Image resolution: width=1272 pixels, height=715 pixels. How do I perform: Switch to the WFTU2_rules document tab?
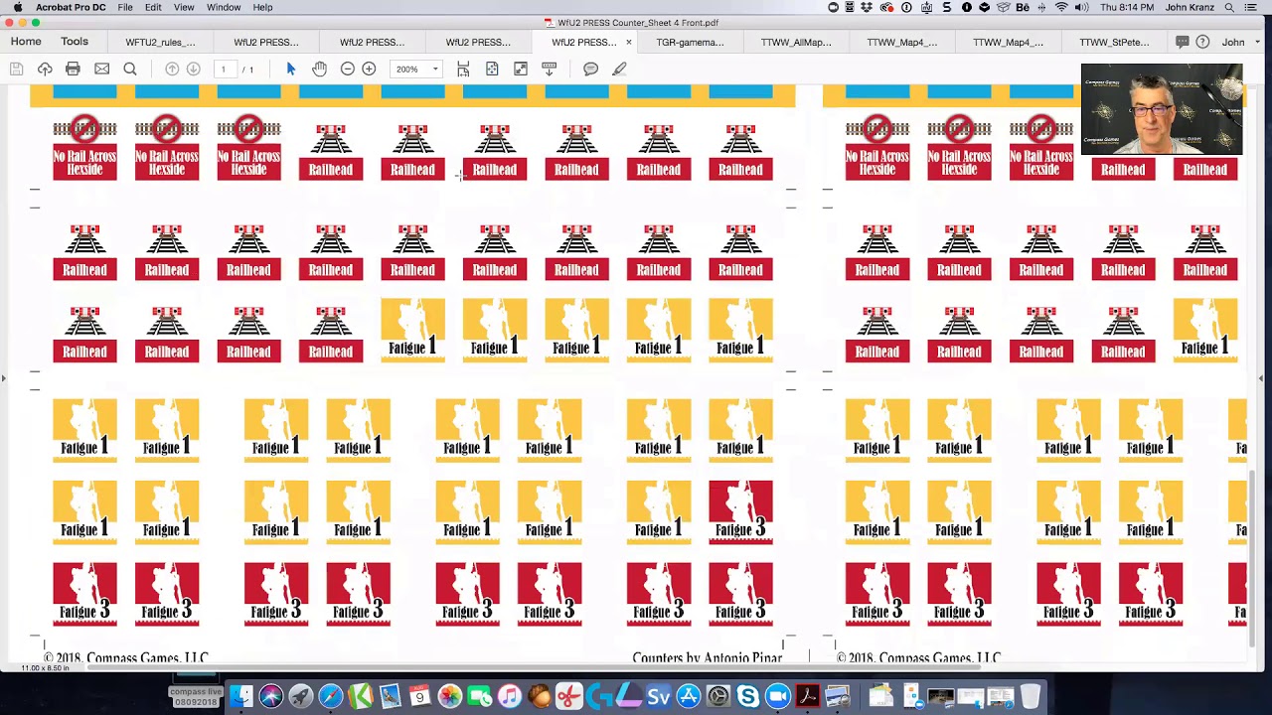point(161,42)
